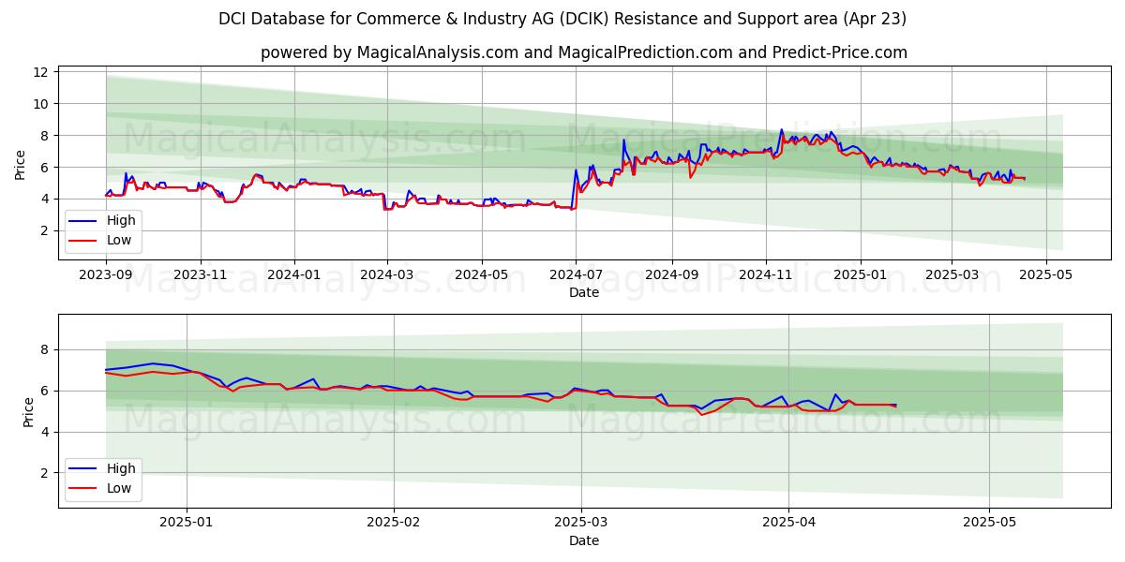The width and height of the screenshot is (1125, 562).
Task: Click the '2023-11' x-axis label in the top chart
Action: [x=200, y=275]
